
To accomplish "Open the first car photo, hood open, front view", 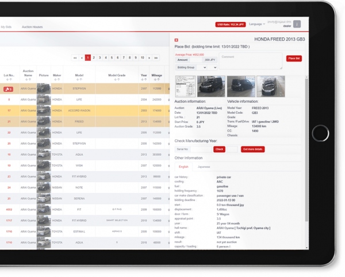I will point(211,86).
